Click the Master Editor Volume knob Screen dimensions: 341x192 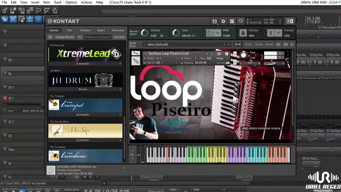coord(144,33)
